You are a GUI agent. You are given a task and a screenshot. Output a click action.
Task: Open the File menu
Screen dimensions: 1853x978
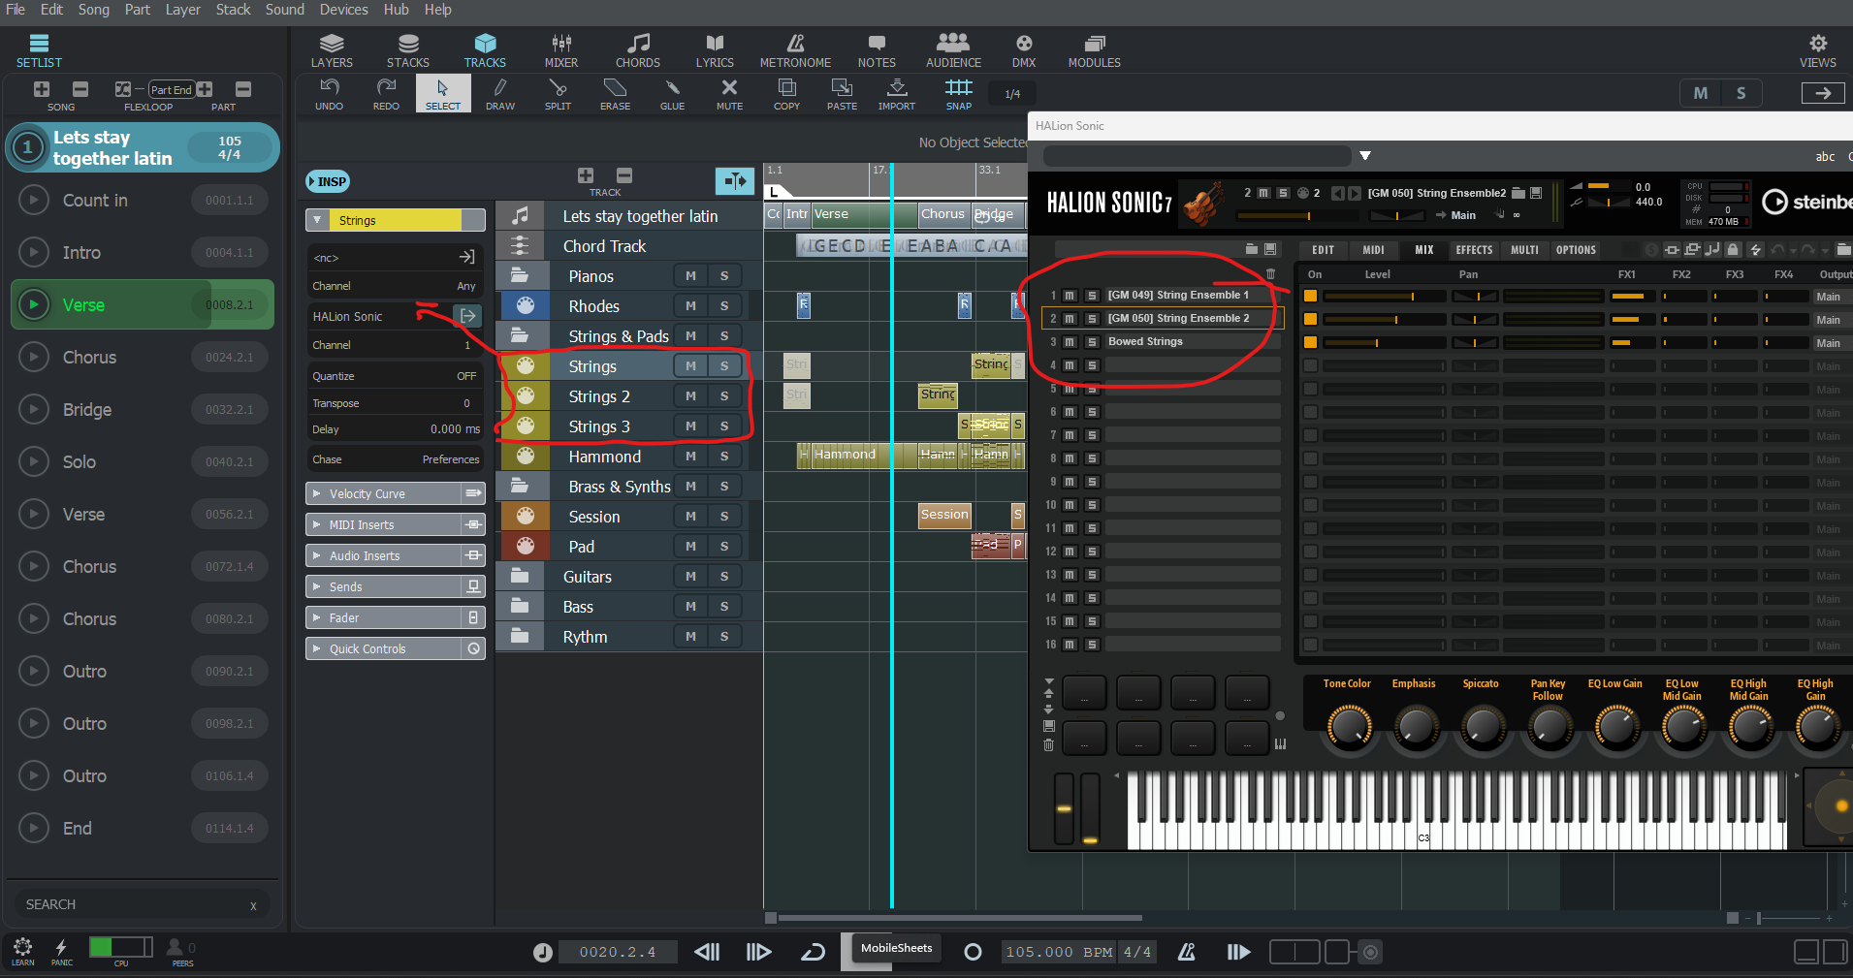[16, 10]
